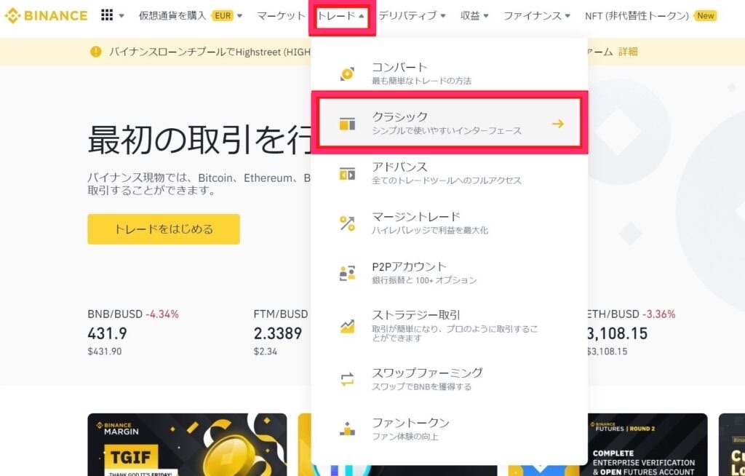Open the ファイナンス dropdown menu
The image size is (745, 476).
click(536, 16)
